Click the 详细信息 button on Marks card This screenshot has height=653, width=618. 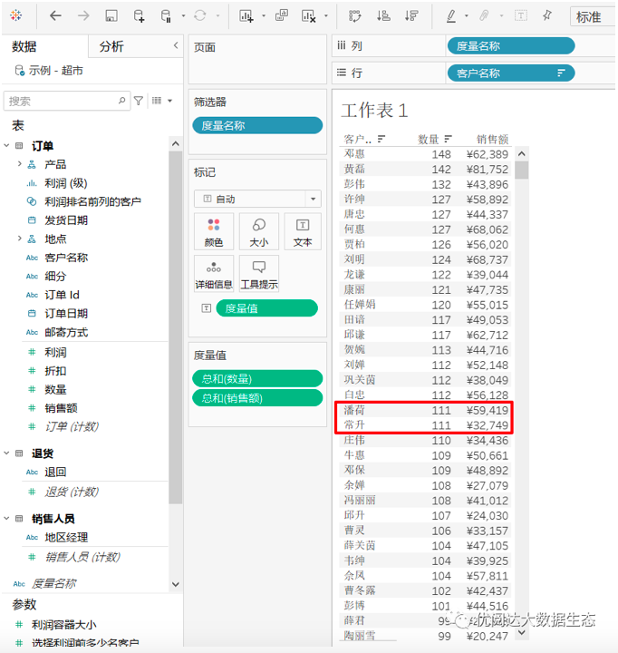(x=213, y=273)
